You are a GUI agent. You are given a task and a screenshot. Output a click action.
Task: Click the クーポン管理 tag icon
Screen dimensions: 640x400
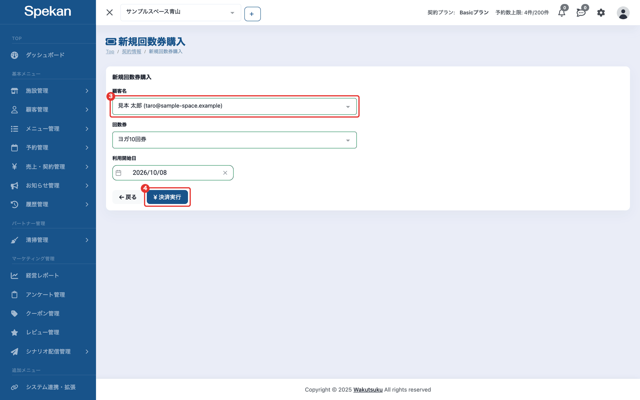14,314
